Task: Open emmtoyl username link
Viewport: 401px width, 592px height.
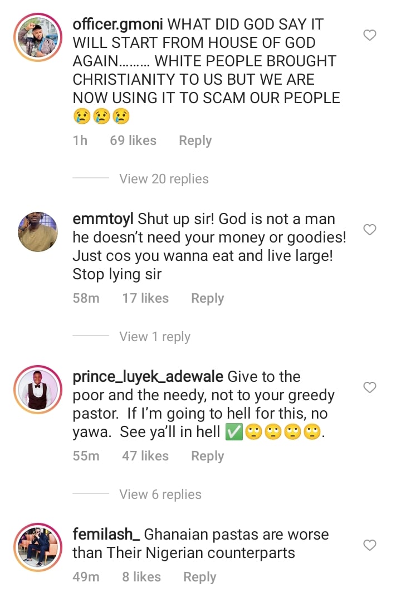Action: 103,219
